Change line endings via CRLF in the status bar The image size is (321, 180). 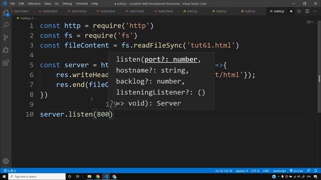coord(266,170)
